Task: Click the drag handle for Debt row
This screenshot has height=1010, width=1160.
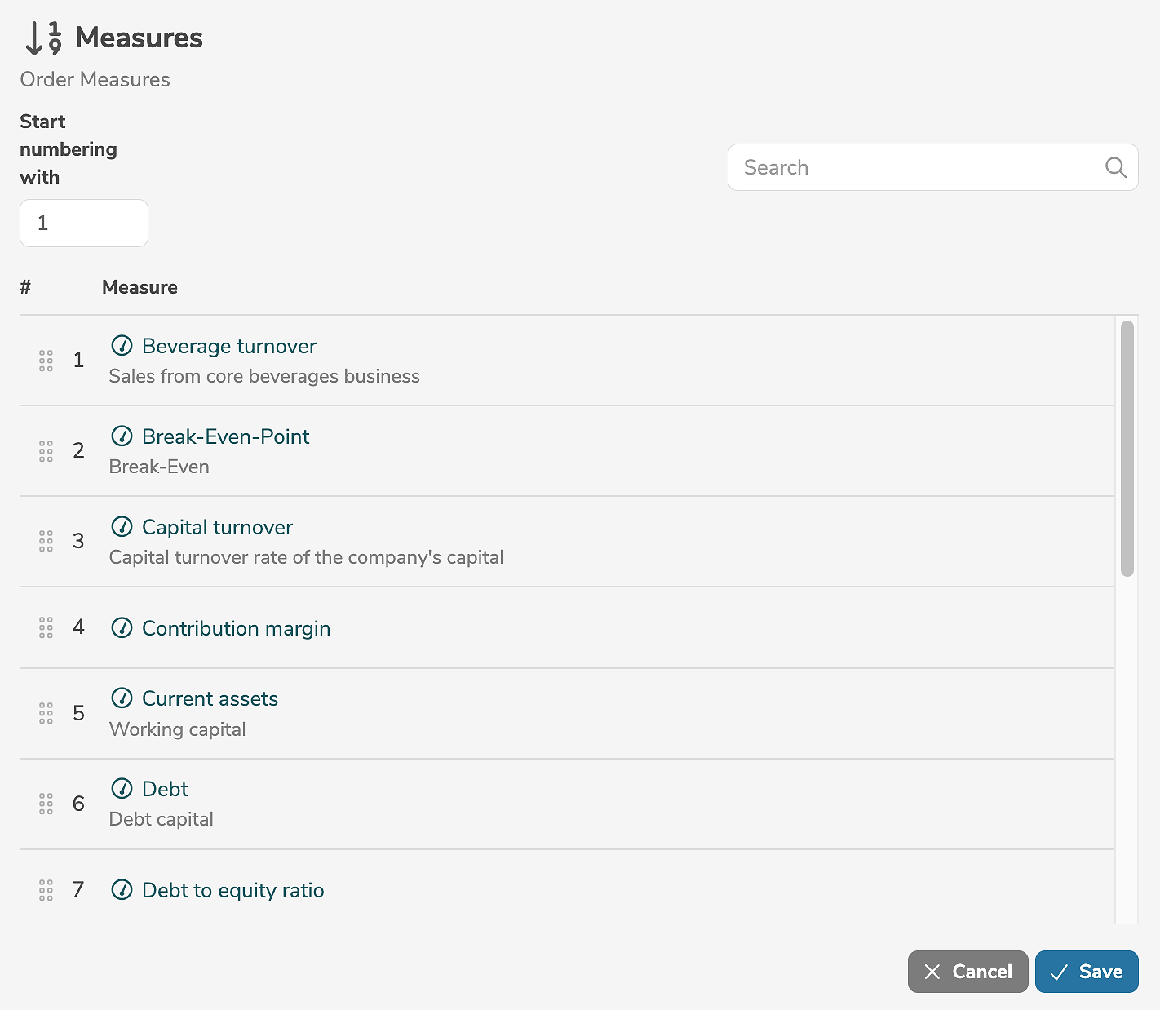Action: click(x=46, y=804)
